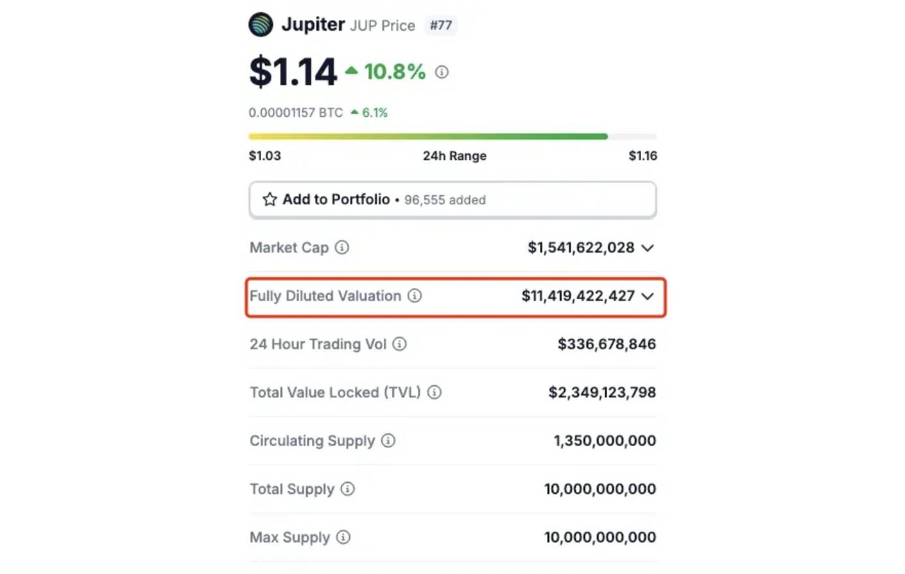
Task: Click the $11,419,422,427 valuation figure
Action: pyautogui.click(x=578, y=296)
